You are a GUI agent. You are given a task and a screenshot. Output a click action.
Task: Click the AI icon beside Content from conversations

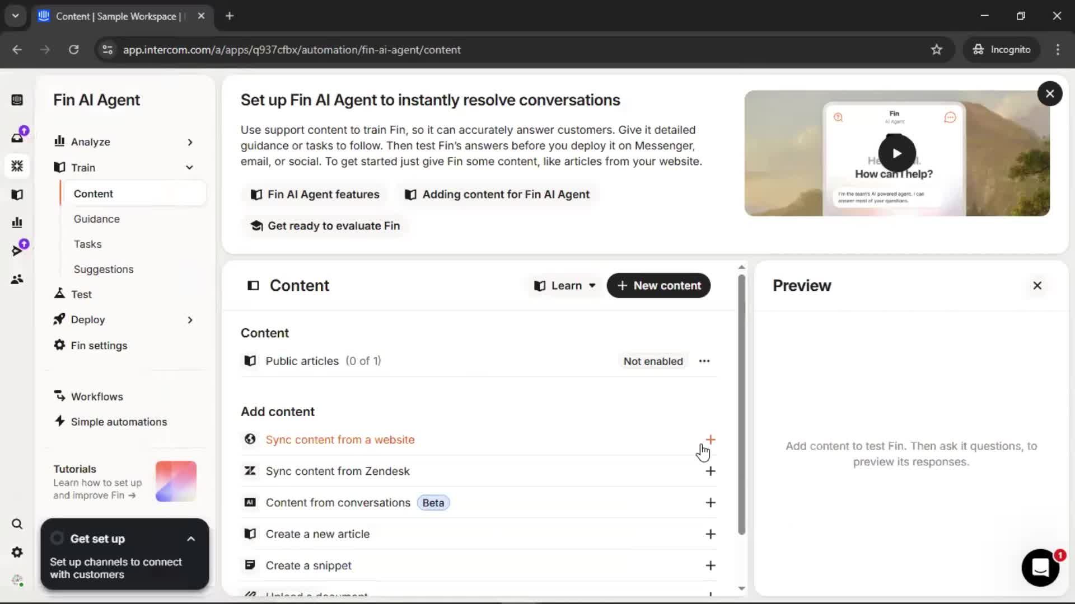point(250,502)
